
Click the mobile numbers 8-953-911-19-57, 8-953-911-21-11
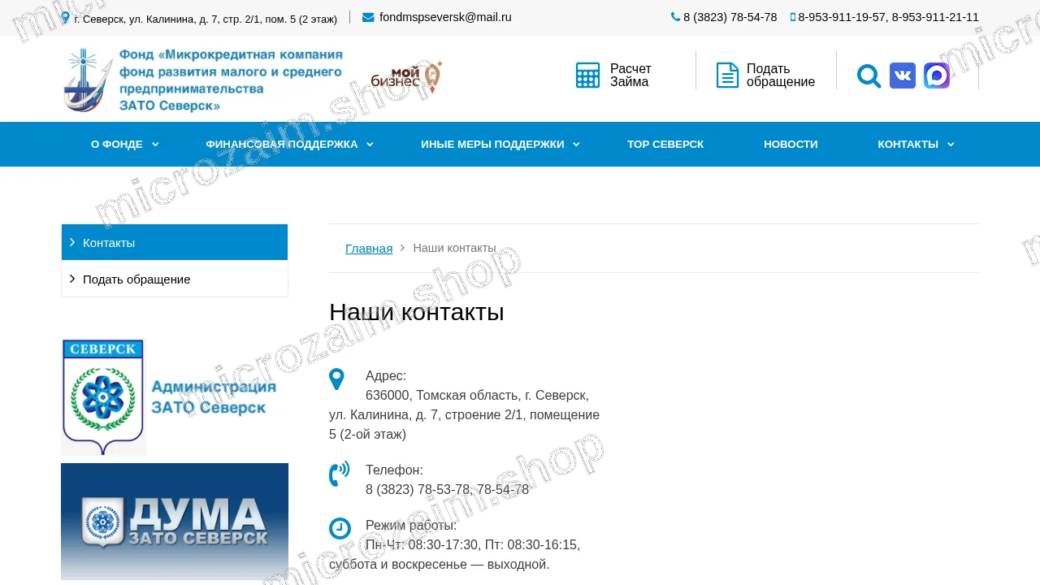pos(888,17)
